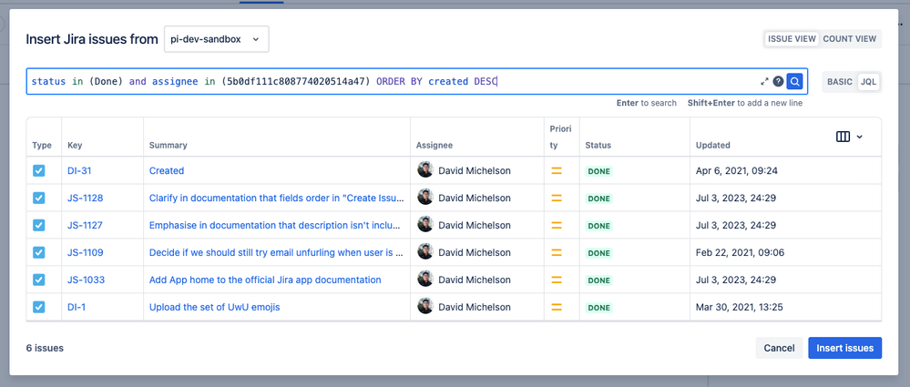Open 'Add App home' summary link

pos(265,280)
